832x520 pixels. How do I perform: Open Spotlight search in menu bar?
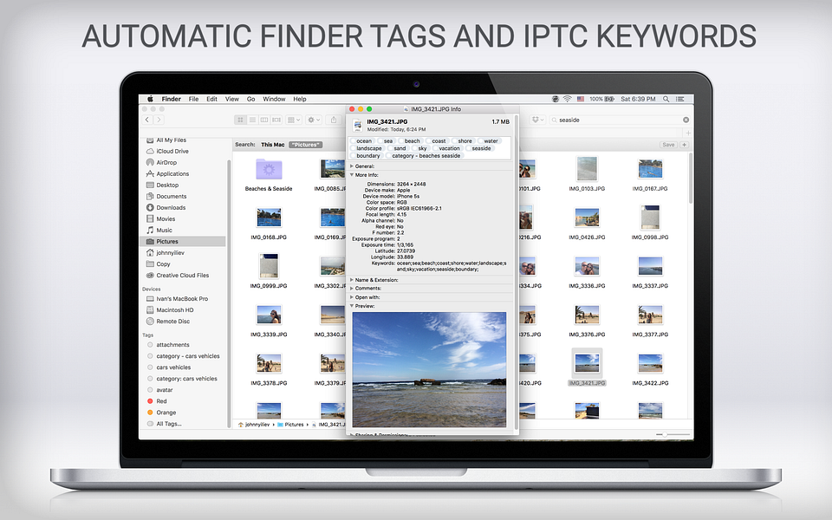tap(666, 99)
